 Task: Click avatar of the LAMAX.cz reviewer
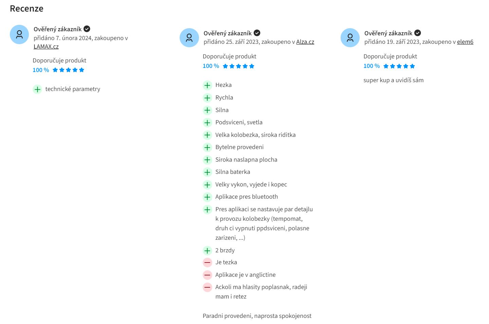tap(19, 34)
